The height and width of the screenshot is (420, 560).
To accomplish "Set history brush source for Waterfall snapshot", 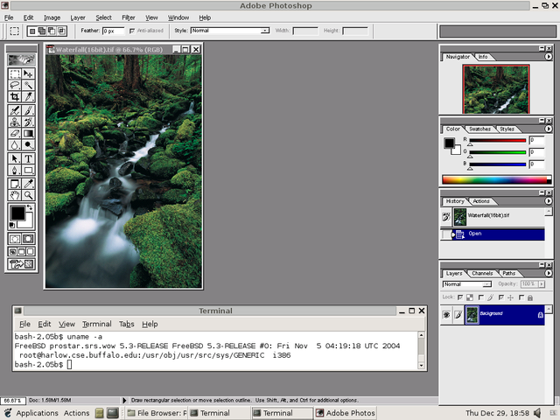I will [446, 216].
